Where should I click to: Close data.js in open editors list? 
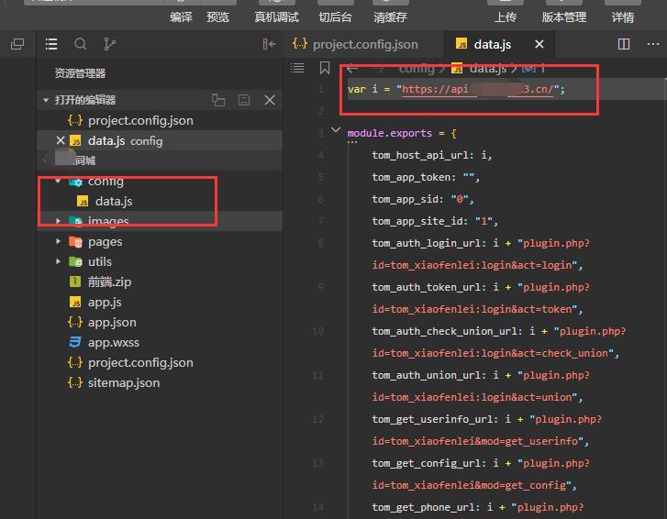pos(61,140)
